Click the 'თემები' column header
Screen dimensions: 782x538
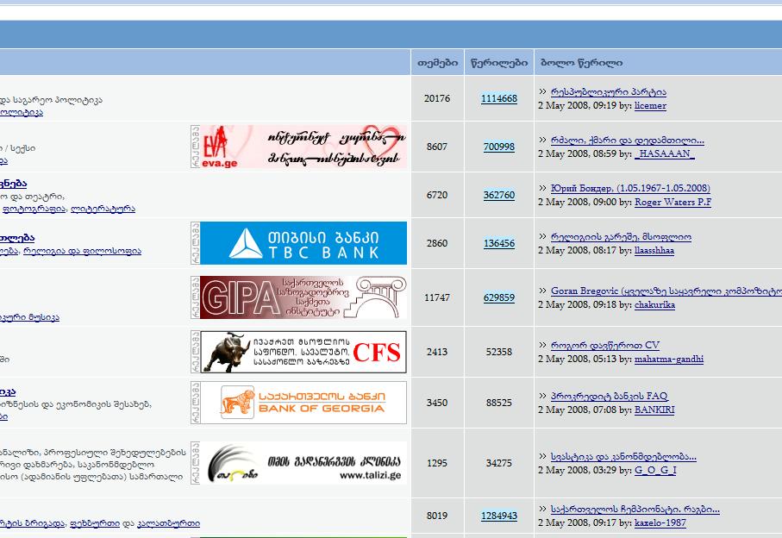437,63
